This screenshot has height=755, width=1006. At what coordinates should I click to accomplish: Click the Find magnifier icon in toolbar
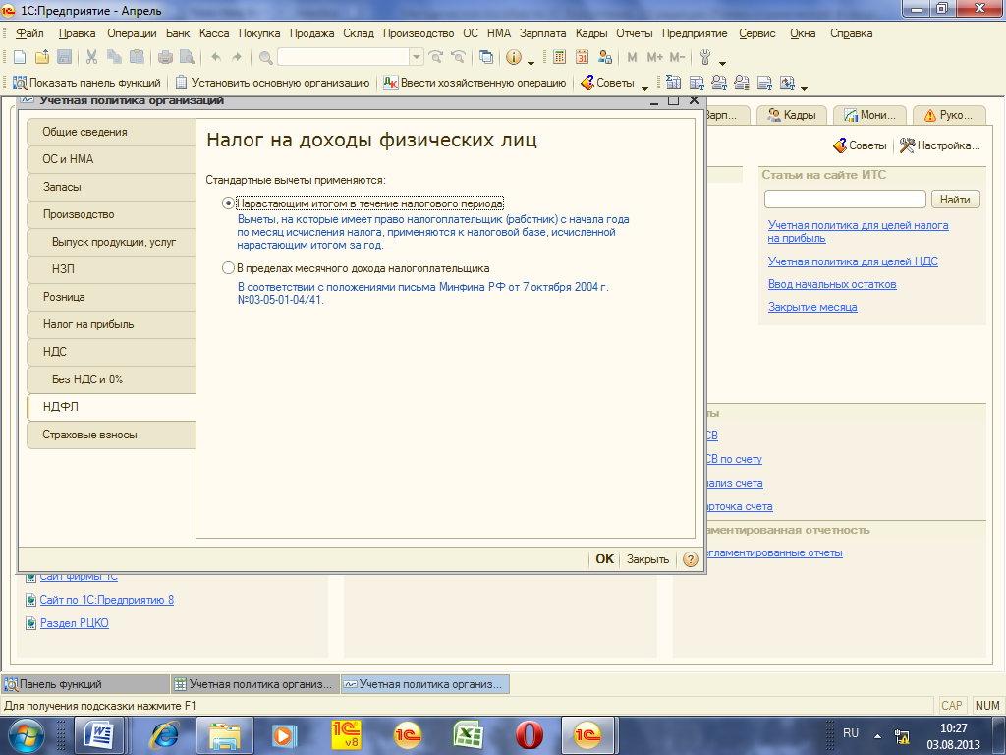265,57
